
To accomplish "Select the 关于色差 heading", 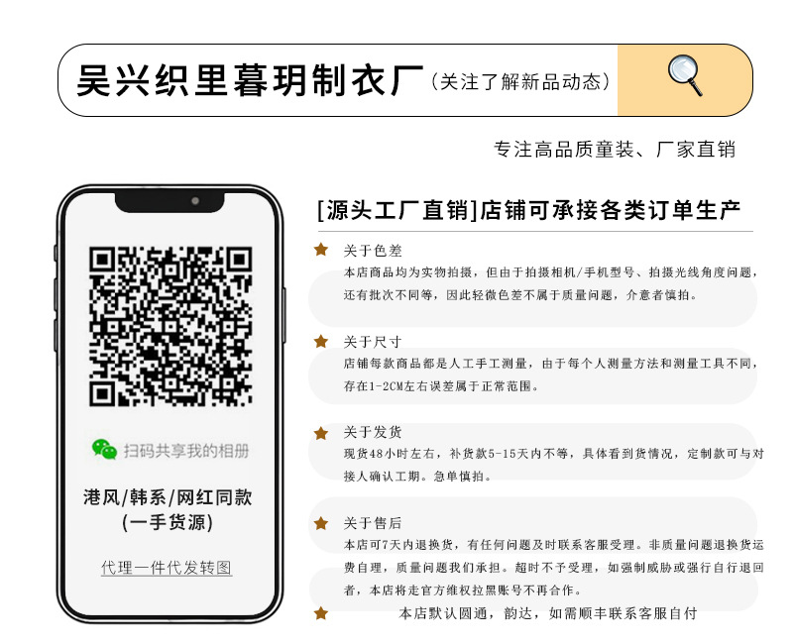I will tap(373, 251).
